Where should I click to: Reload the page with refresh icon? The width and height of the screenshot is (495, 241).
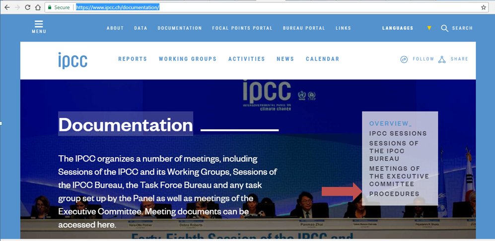[27, 7]
